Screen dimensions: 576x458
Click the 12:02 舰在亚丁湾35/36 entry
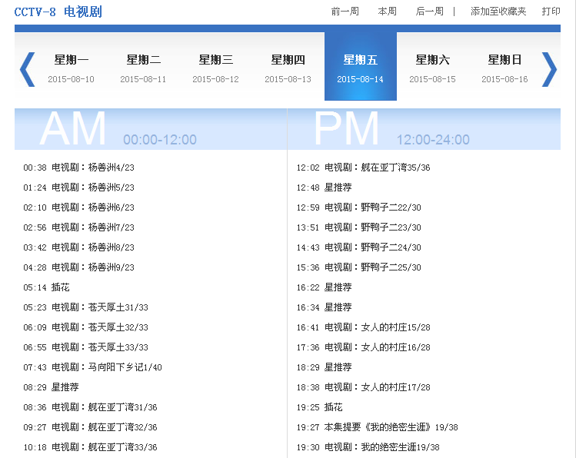point(363,168)
